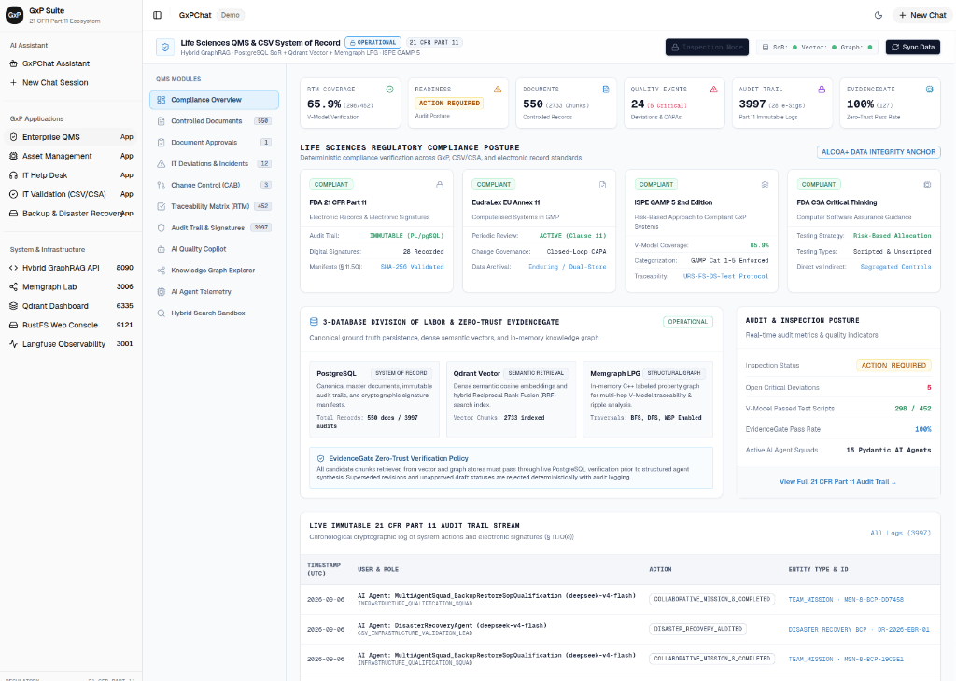Click the AI Agent Telemetry icon

point(161,292)
